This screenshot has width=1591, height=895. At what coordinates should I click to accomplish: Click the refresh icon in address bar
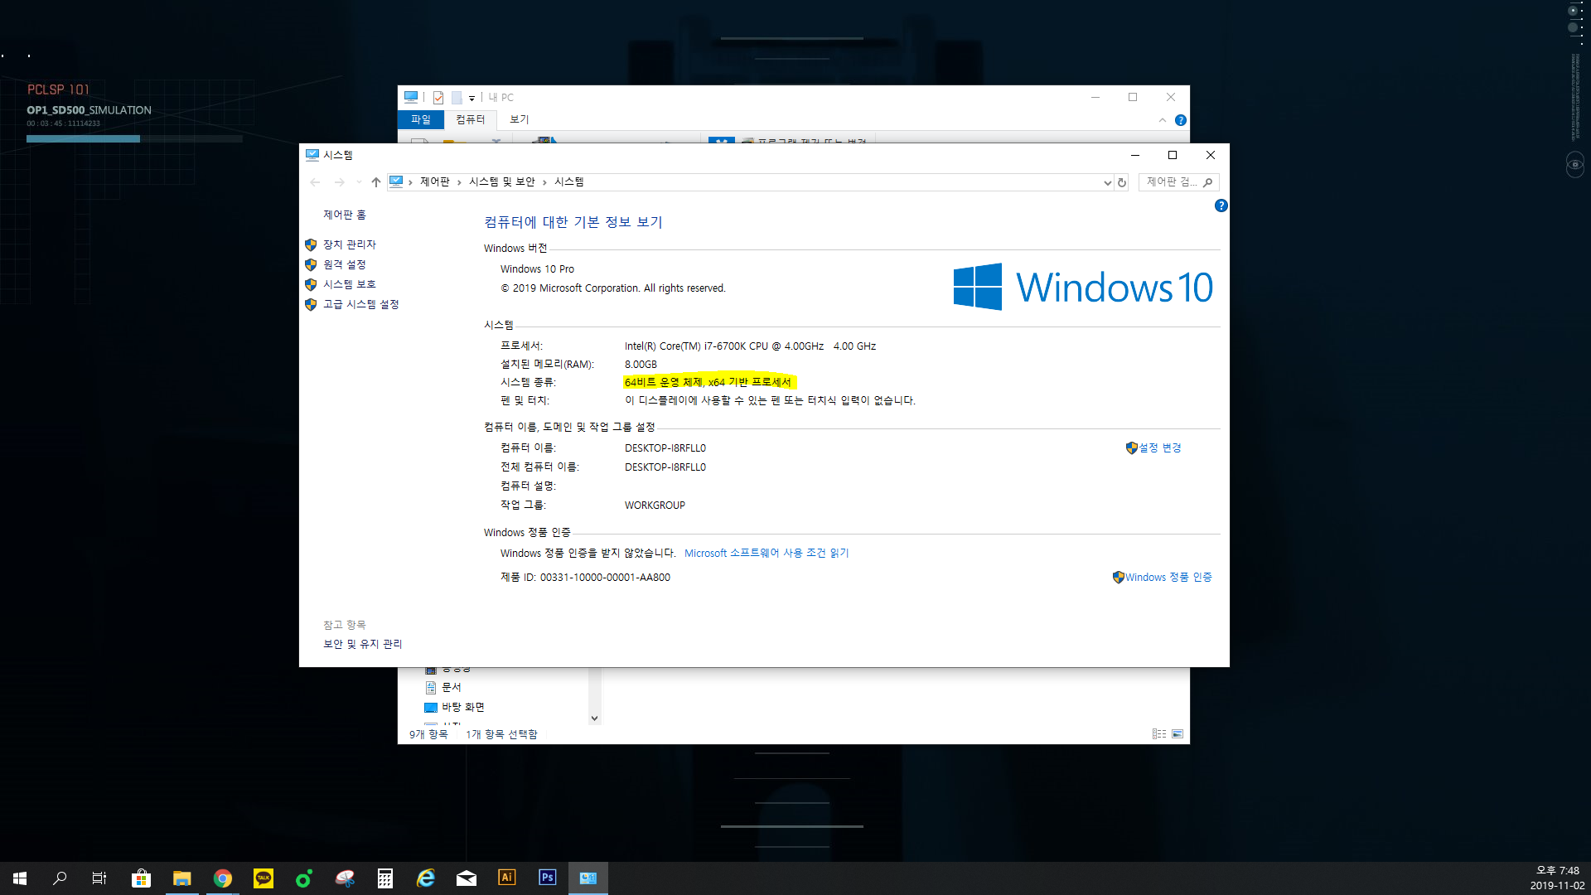1122,182
